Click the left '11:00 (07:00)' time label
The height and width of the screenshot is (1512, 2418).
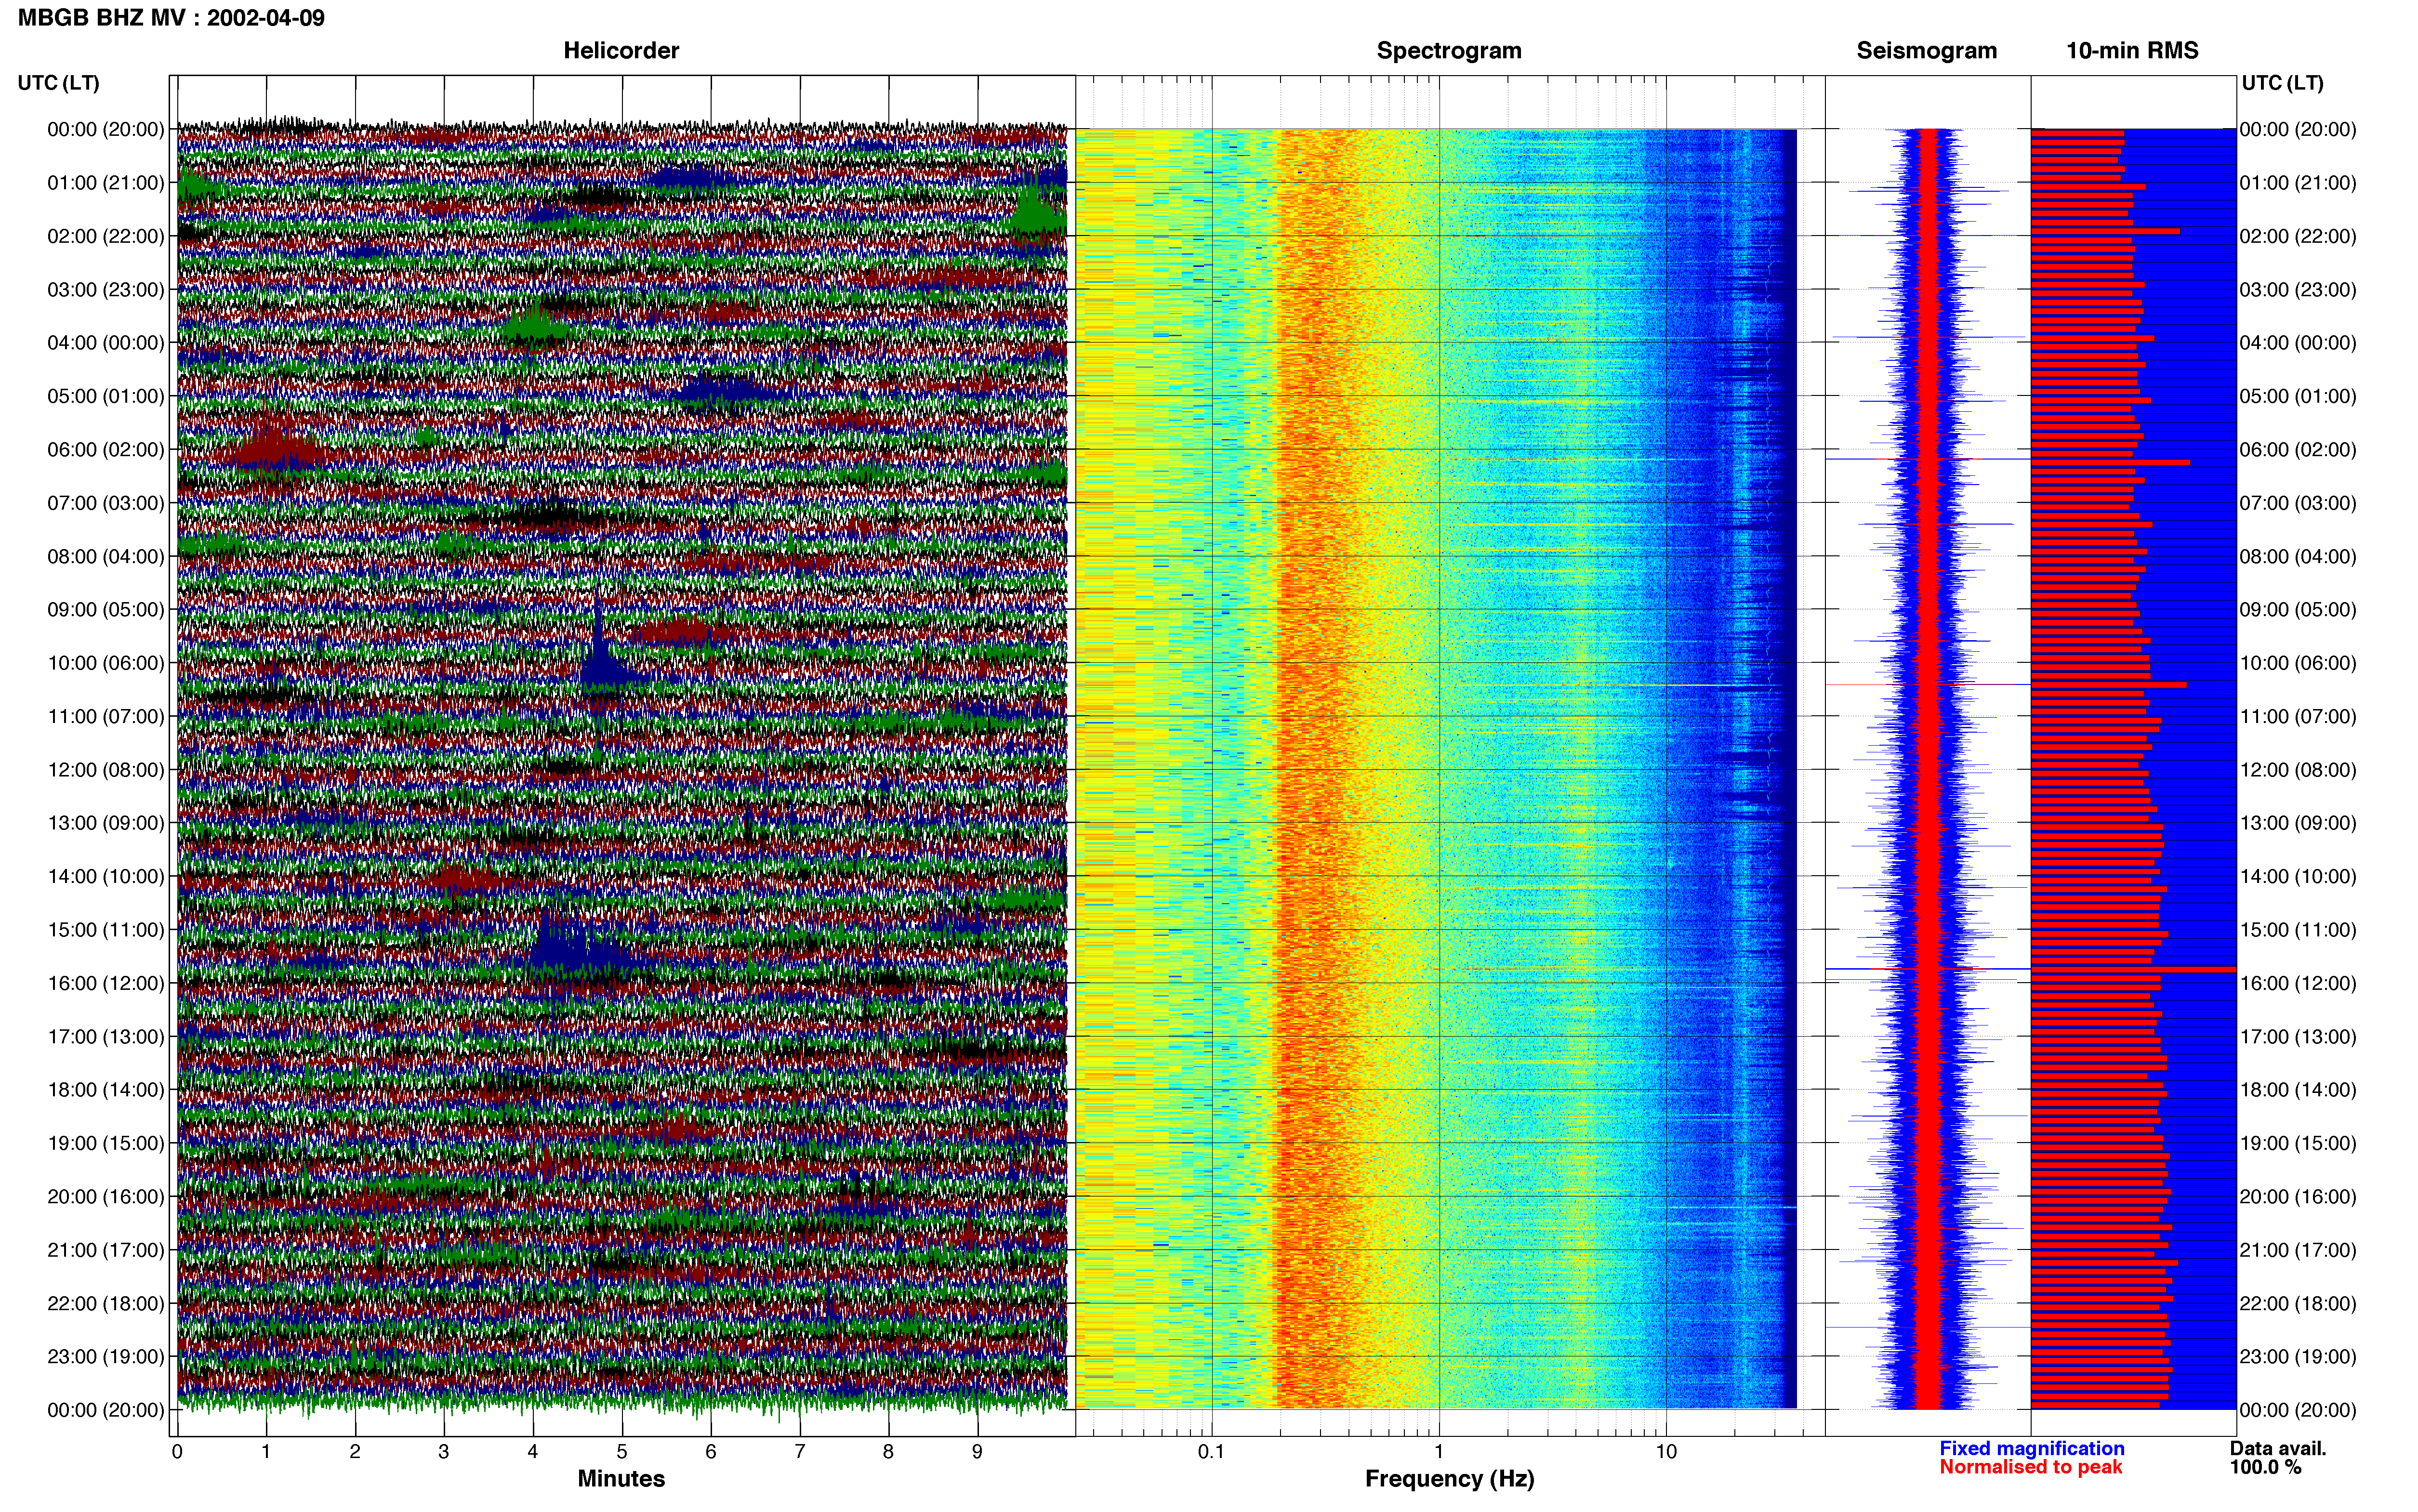tap(106, 716)
